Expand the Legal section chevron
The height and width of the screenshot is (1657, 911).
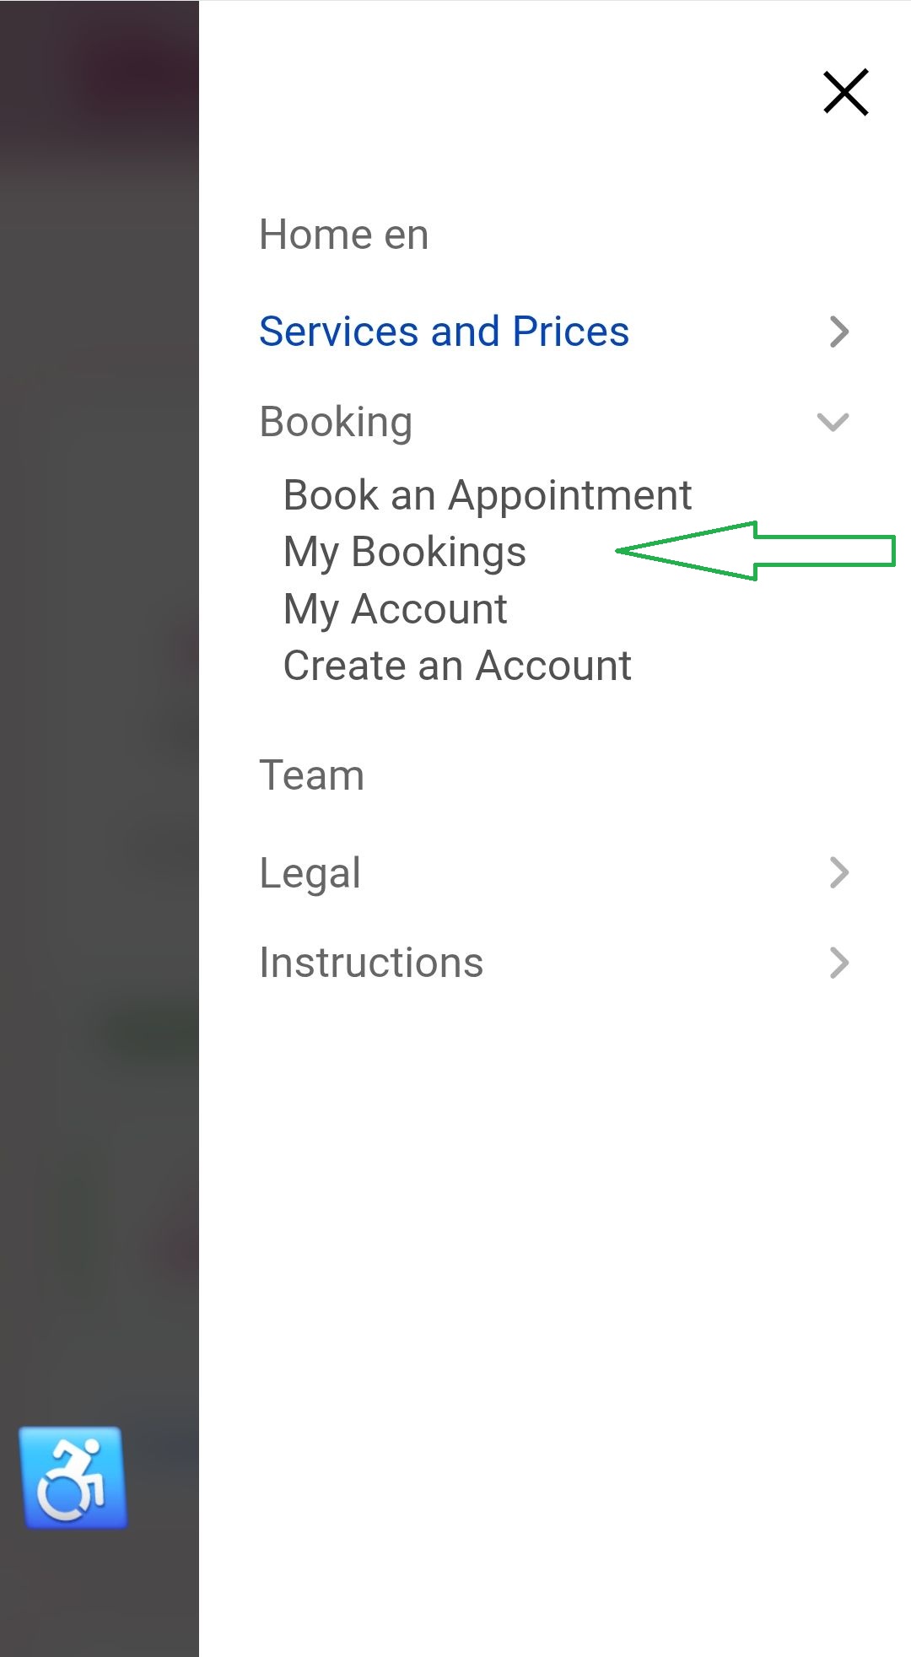point(838,872)
